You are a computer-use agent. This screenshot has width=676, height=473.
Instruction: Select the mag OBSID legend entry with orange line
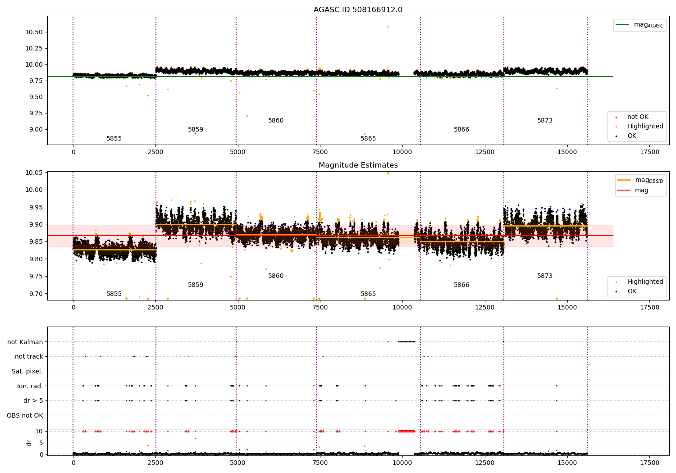(x=640, y=180)
